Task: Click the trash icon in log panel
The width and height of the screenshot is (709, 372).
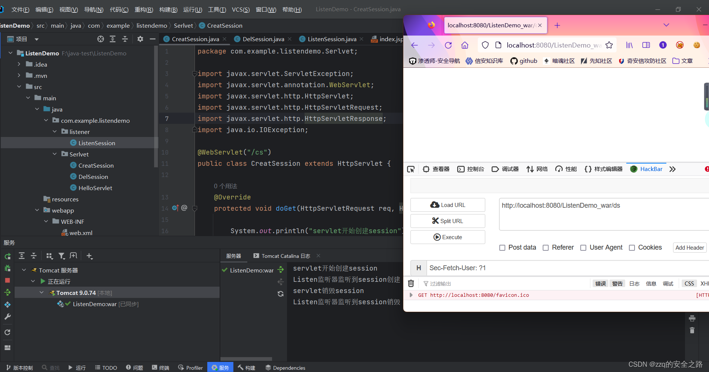Action: click(x=692, y=330)
